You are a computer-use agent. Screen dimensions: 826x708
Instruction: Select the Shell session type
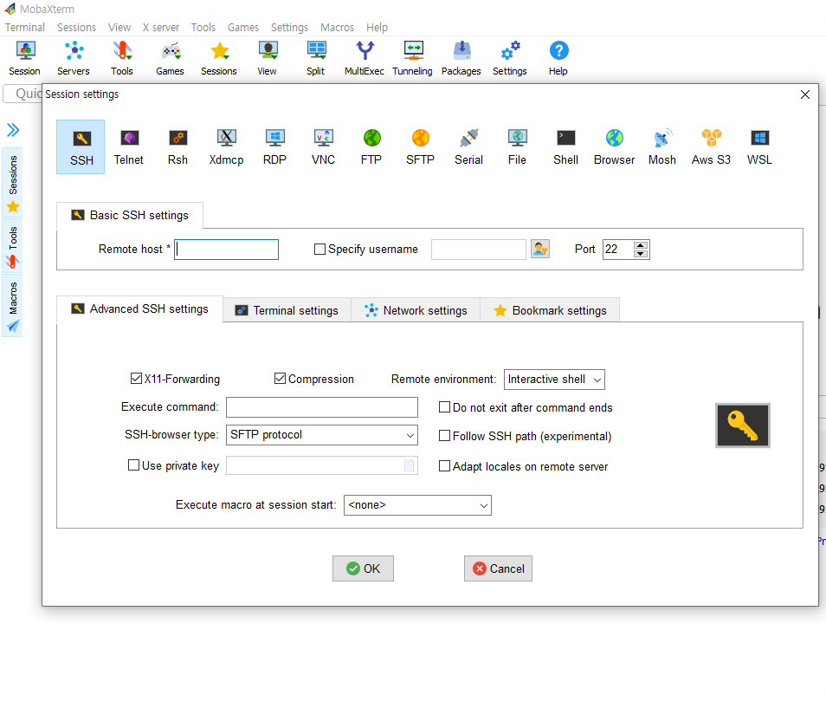tap(565, 146)
